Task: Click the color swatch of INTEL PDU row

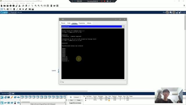Action: click(109, 100)
